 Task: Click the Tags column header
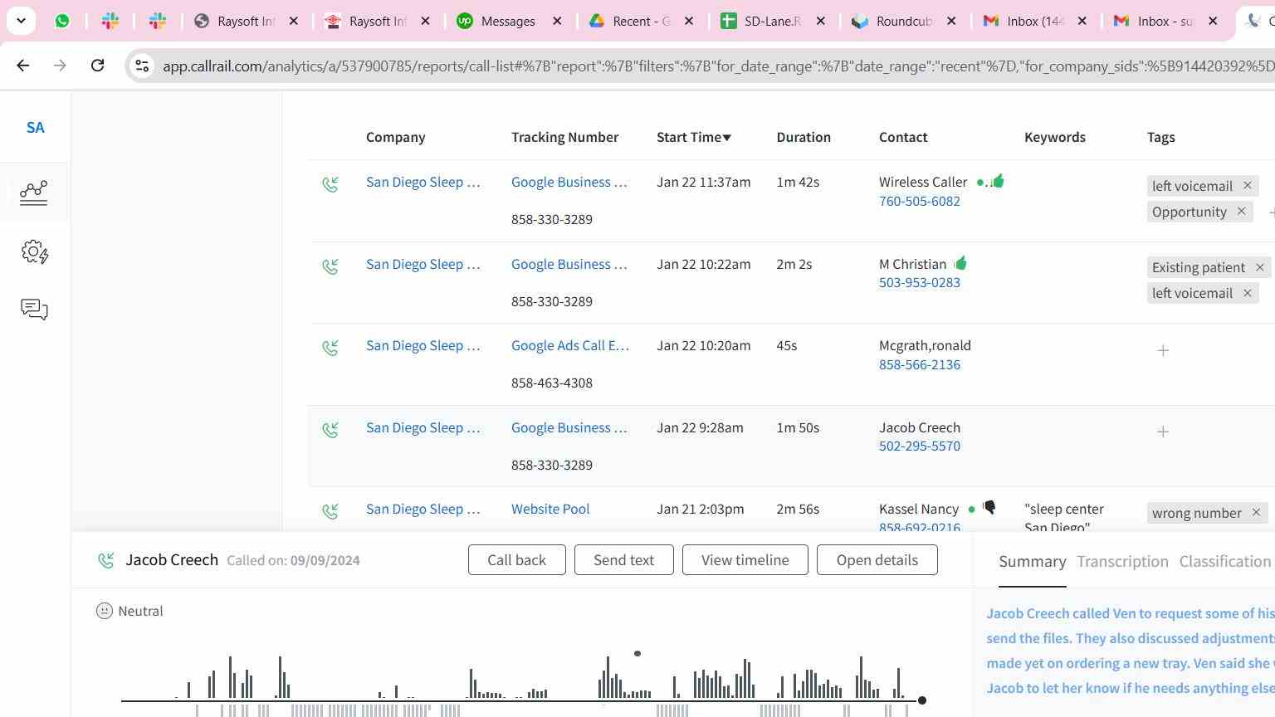(1160, 137)
